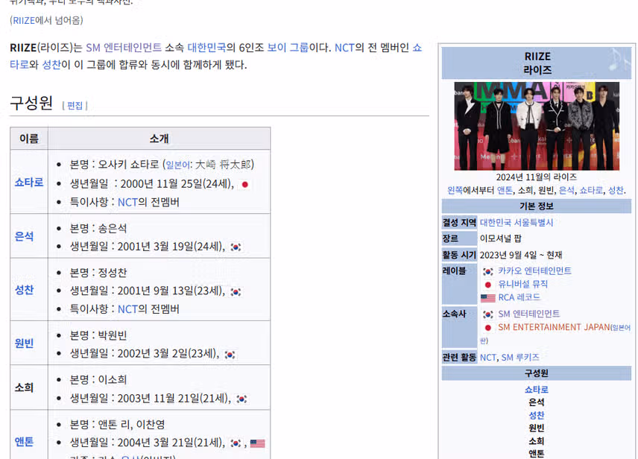Click the name 원빈 in the infobox member list
The height and width of the screenshot is (459, 638).
537,428
